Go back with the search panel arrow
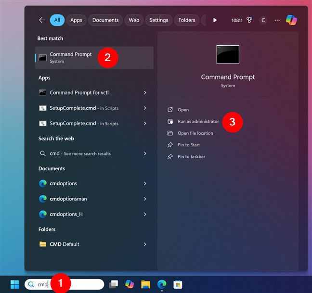312x293 pixels. coord(42,20)
